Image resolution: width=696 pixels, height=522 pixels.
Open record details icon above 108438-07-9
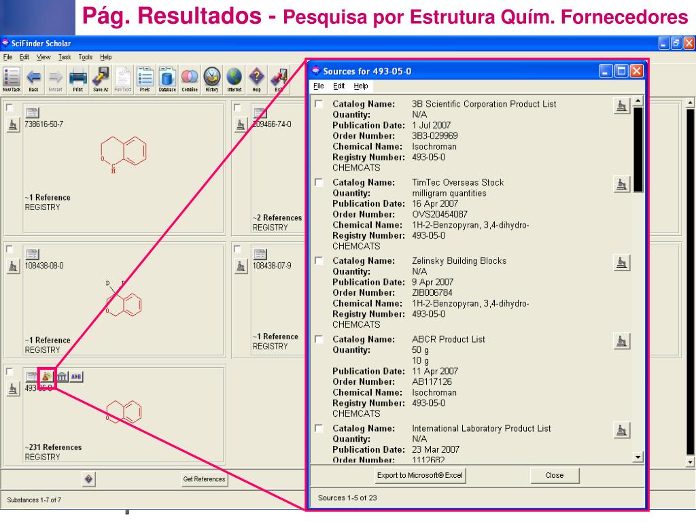click(x=260, y=254)
